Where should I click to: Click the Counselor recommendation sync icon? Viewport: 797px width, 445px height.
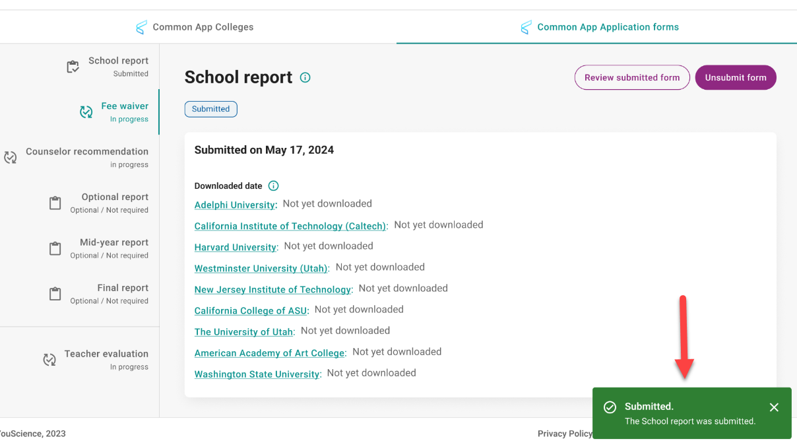11,157
